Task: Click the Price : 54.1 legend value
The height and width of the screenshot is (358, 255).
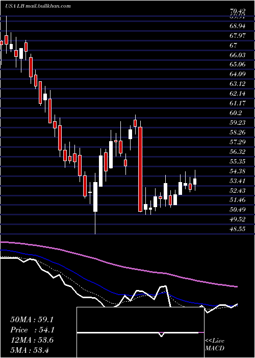Action: [x=32, y=330]
